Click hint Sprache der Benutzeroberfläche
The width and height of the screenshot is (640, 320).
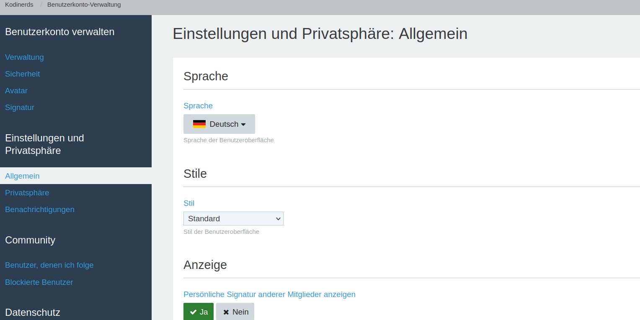tap(229, 140)
